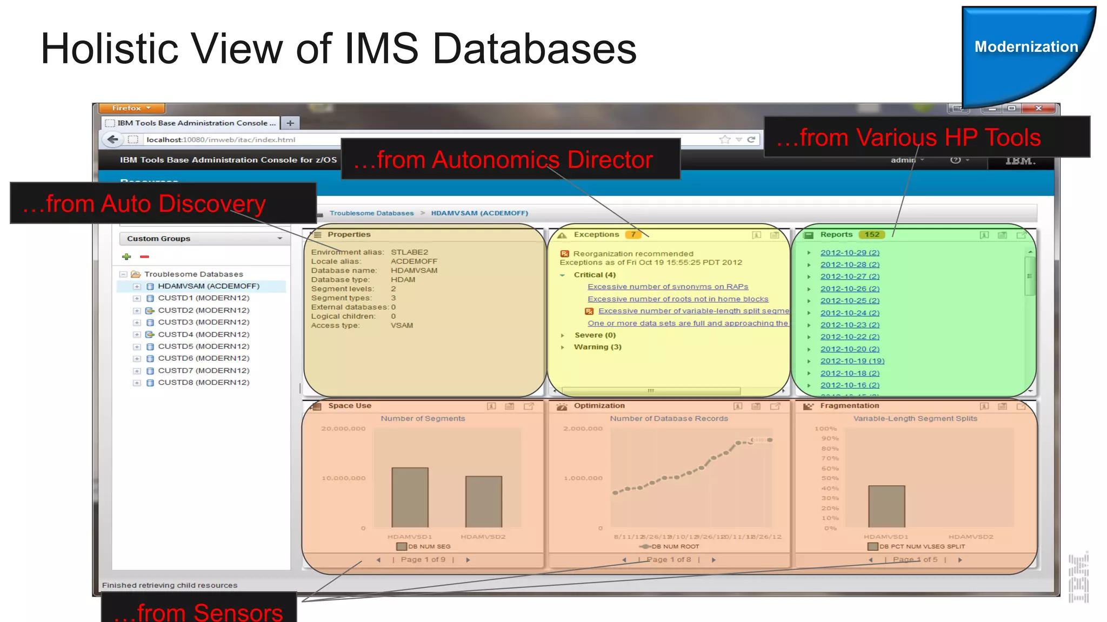Open the Custom Groups dropdown
The image size is (1107, 622).
(205, 239)
